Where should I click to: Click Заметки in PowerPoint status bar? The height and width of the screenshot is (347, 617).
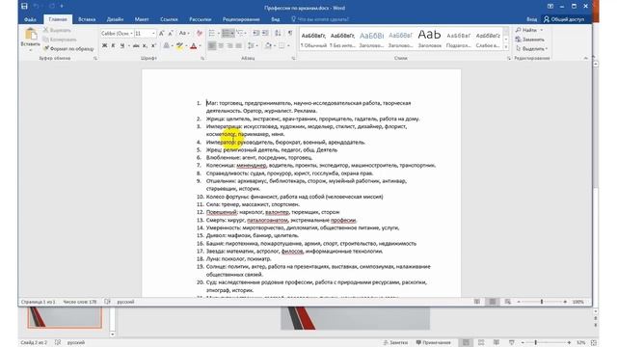click(x=395, y=343)
